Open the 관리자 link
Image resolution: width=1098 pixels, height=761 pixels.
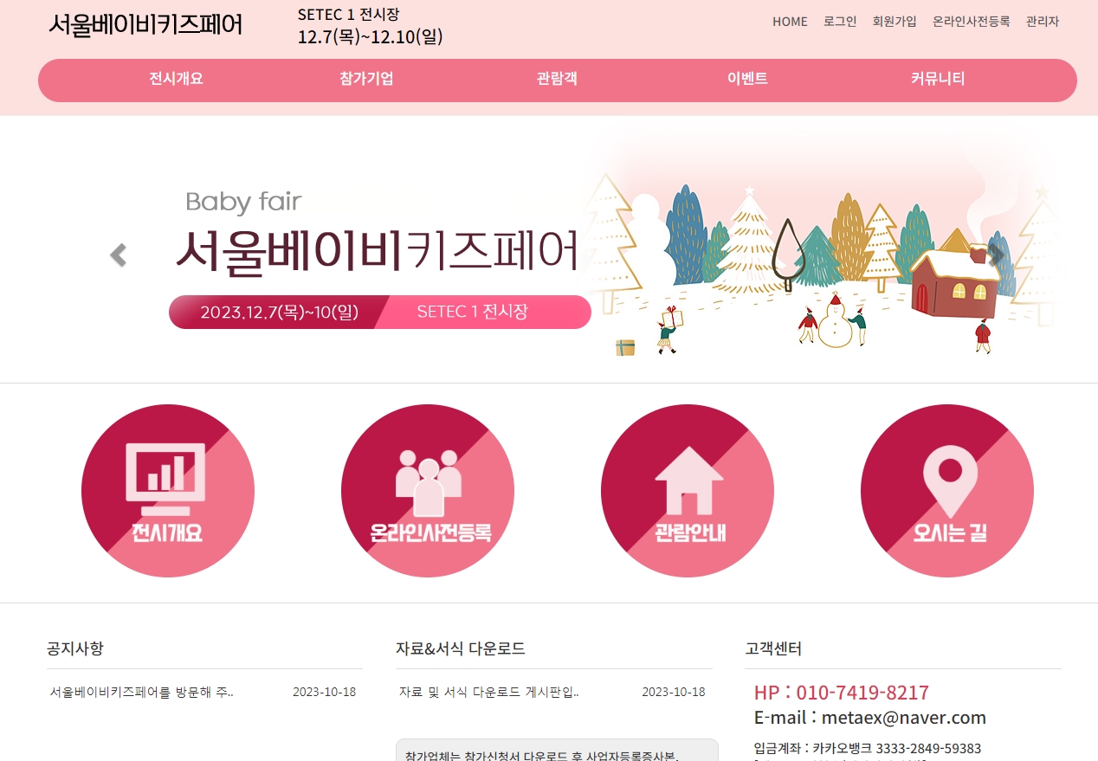[1043, 22]
